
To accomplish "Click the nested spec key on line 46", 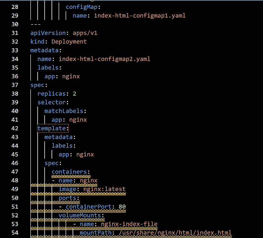I will [51, 163].
